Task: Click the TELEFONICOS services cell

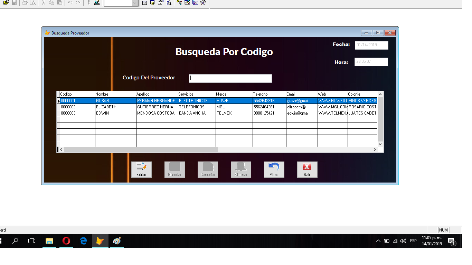Action: tap(197, 107)
